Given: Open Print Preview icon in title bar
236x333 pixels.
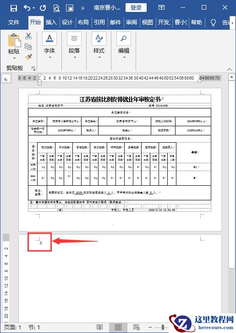Looking at the screenshot, I should pyautogui.click(x=57, y=8).
